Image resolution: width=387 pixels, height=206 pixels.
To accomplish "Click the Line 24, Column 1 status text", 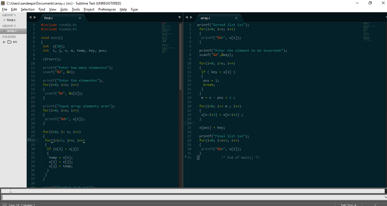I will pyautogui.click(x=22, y=205).
